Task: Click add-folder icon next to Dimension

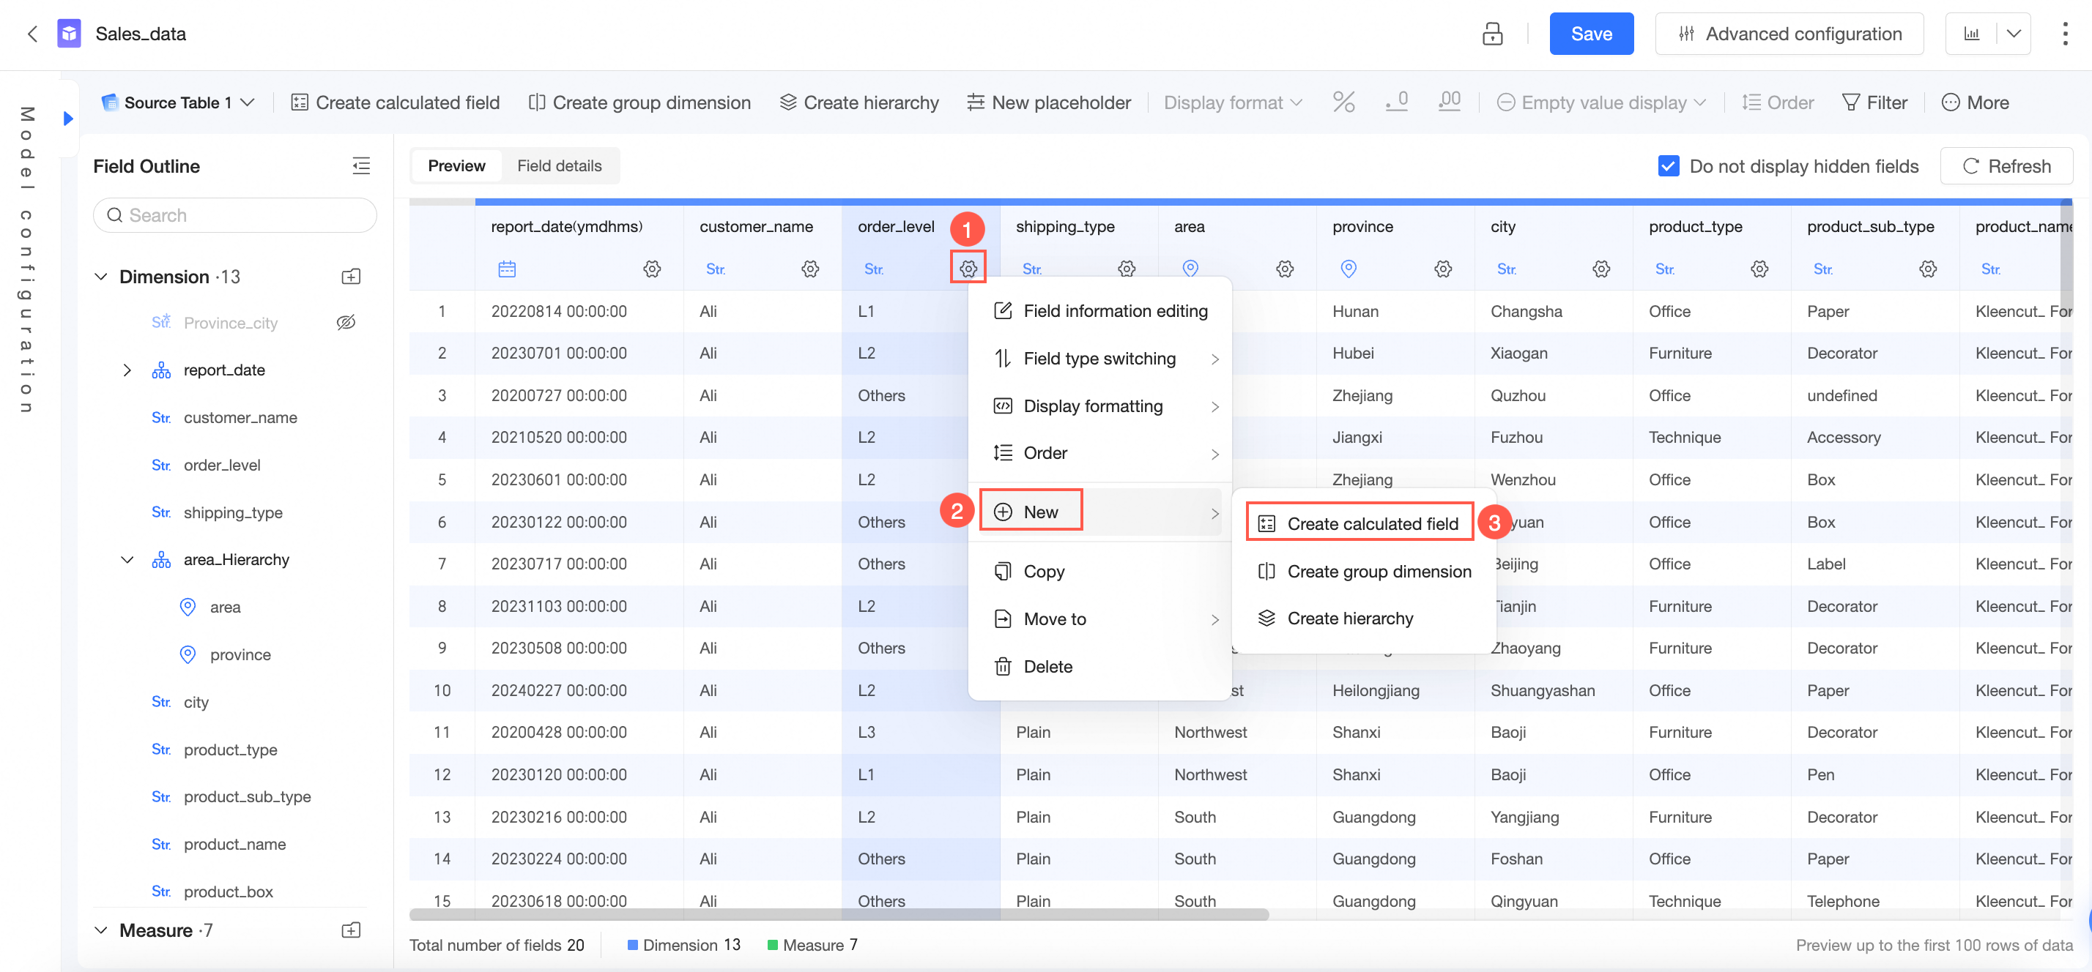Action: coord(351,277)
